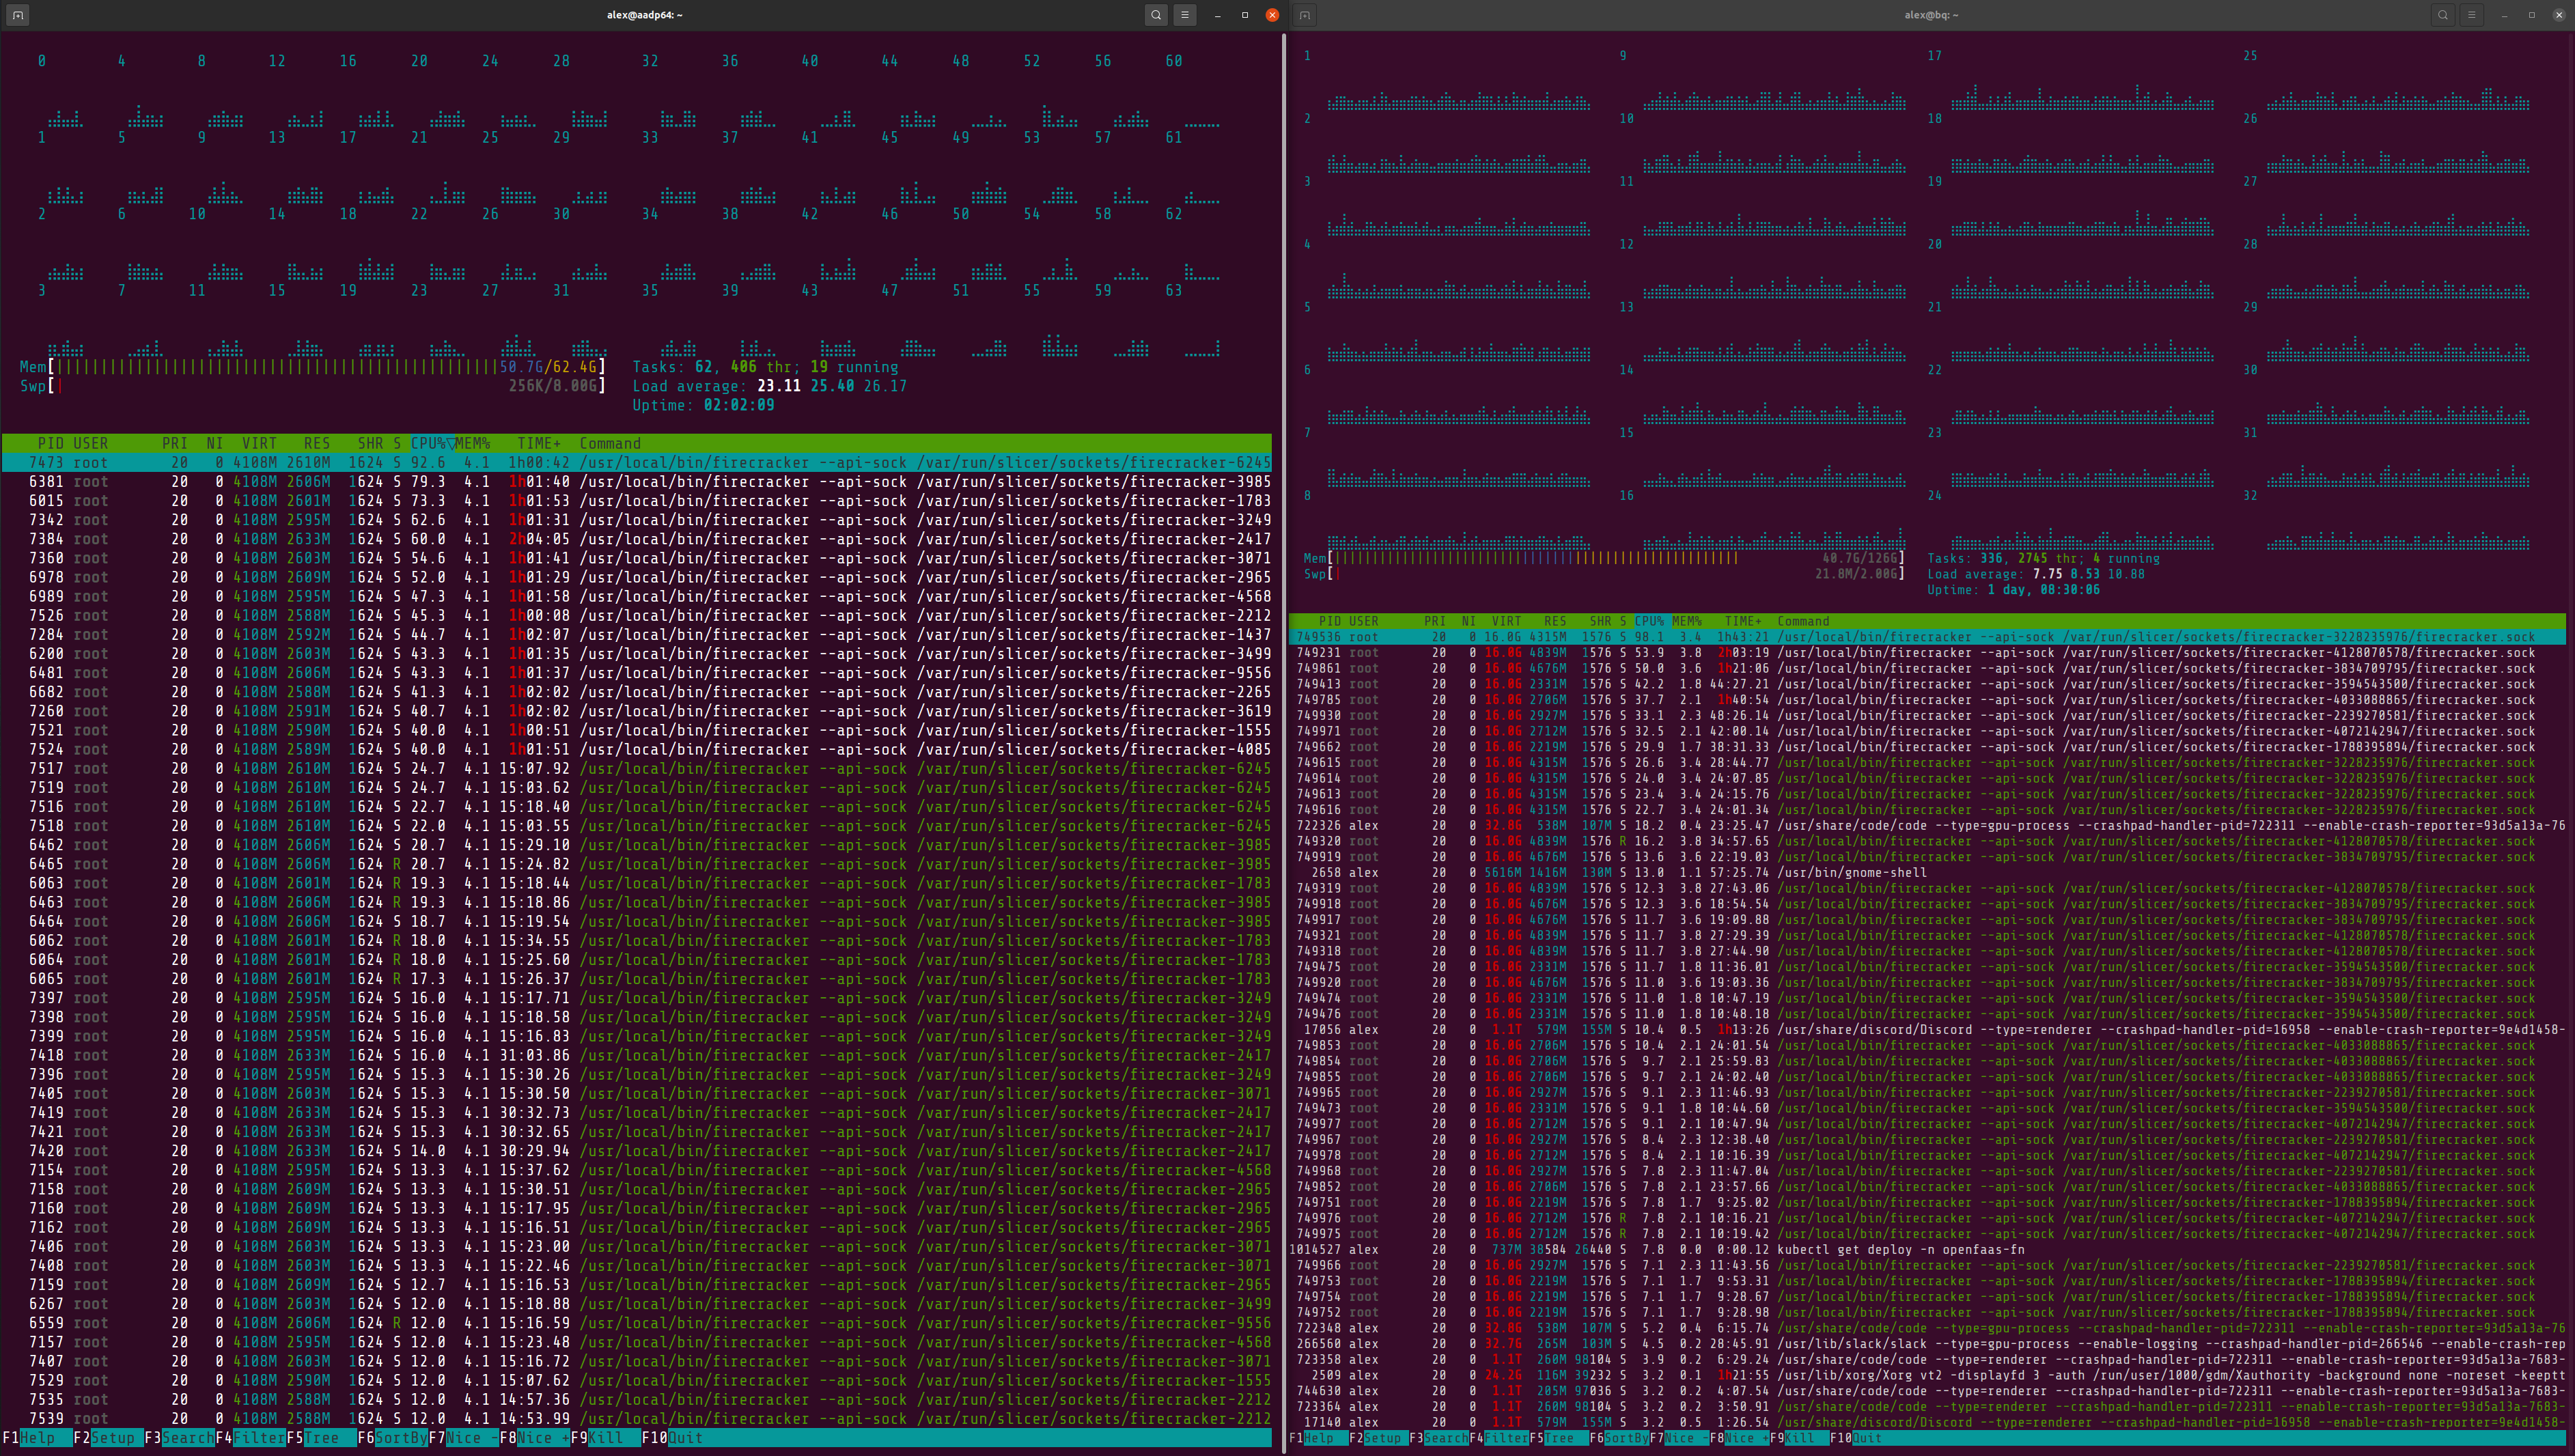Sort by TIME+ column header in alex@aadp64 htop

[x=539, y=443]
